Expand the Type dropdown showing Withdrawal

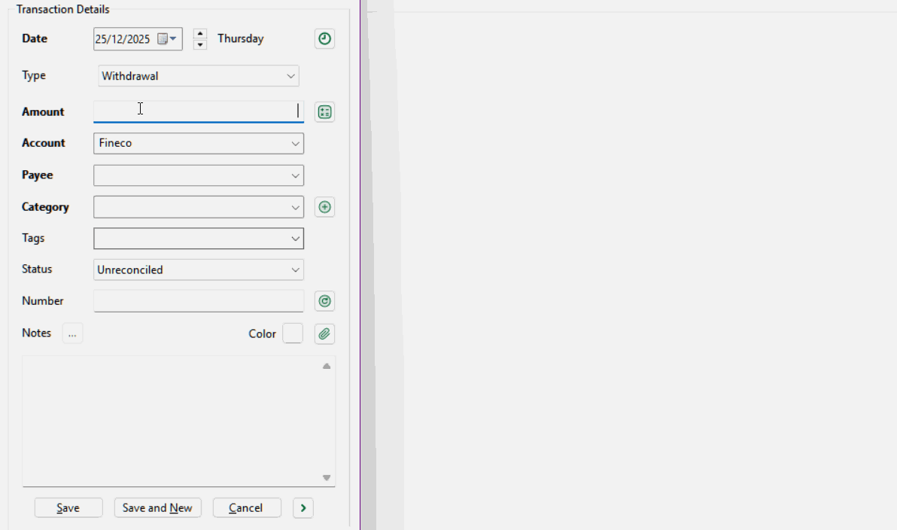[x=292, y=75]
